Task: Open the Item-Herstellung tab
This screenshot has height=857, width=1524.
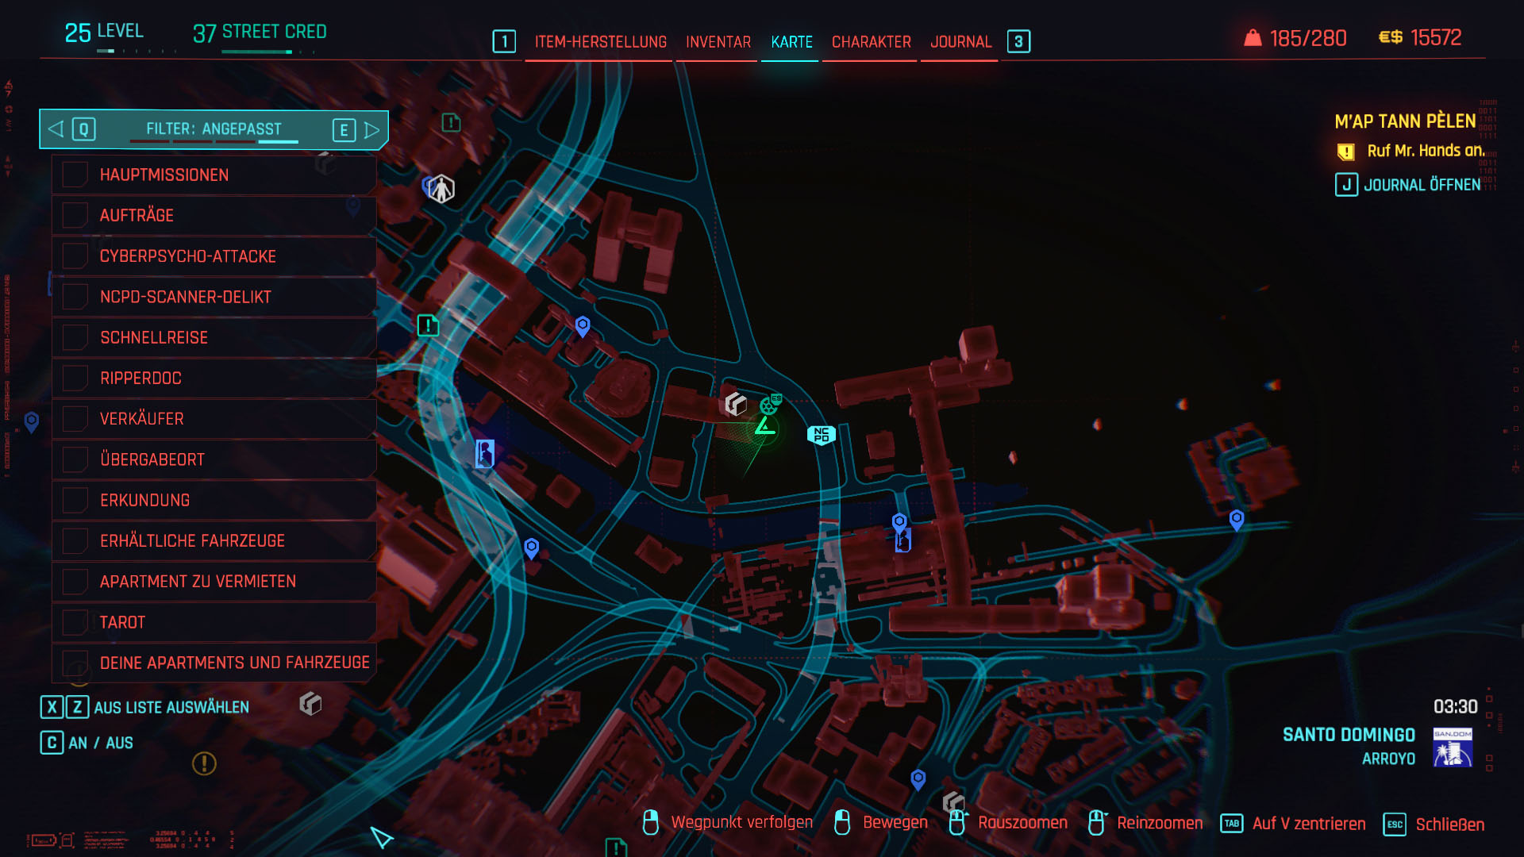Action: click(x=600, y=42)
